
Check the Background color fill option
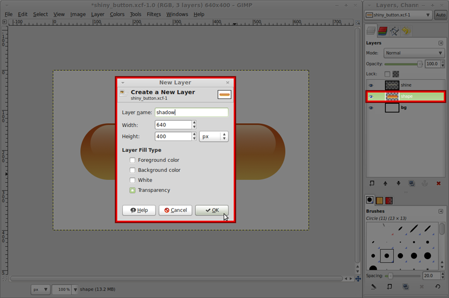(x=132, y=170)
